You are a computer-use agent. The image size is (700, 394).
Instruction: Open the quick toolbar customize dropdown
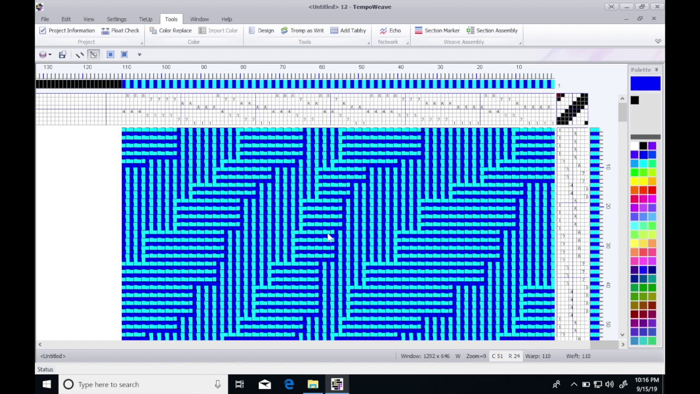pyautogui.click(x=139, y=55)
